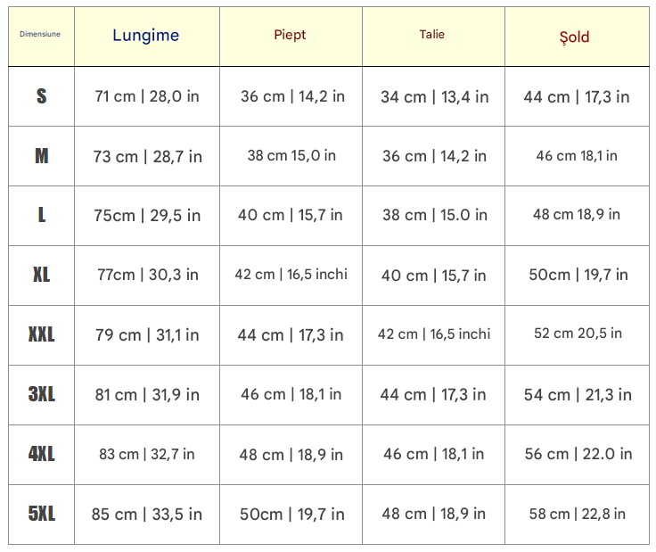Select the XL size row label

(x=41, y=275)
